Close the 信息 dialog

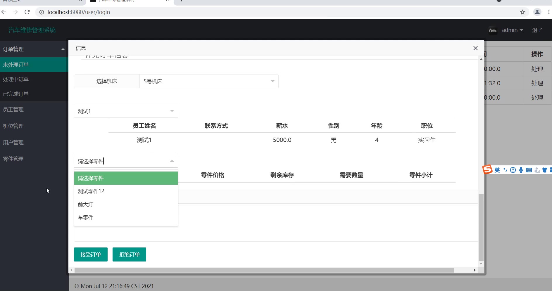[x=476, y=48]
